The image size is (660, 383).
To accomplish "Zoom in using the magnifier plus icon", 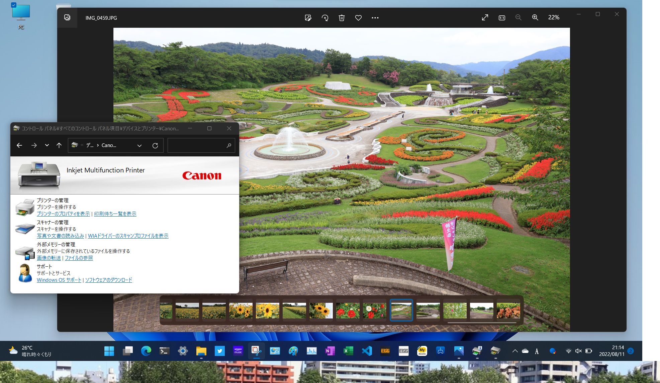I will coord(535,17).
